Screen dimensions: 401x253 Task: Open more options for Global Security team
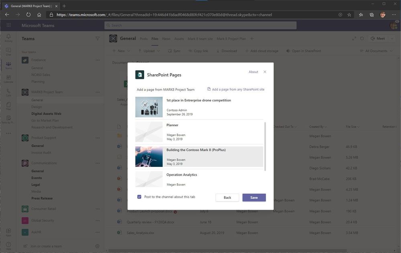(98, 221)
